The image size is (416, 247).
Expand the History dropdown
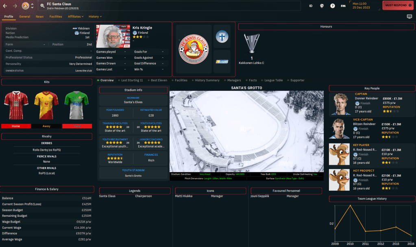[x=95, y=17]
